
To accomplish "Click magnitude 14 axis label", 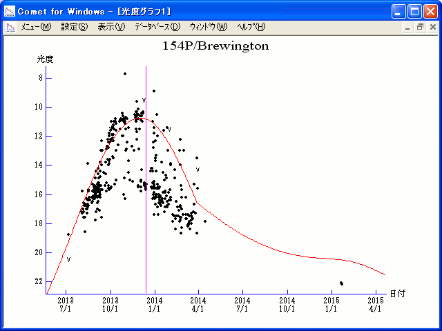I will click(39, 165).
